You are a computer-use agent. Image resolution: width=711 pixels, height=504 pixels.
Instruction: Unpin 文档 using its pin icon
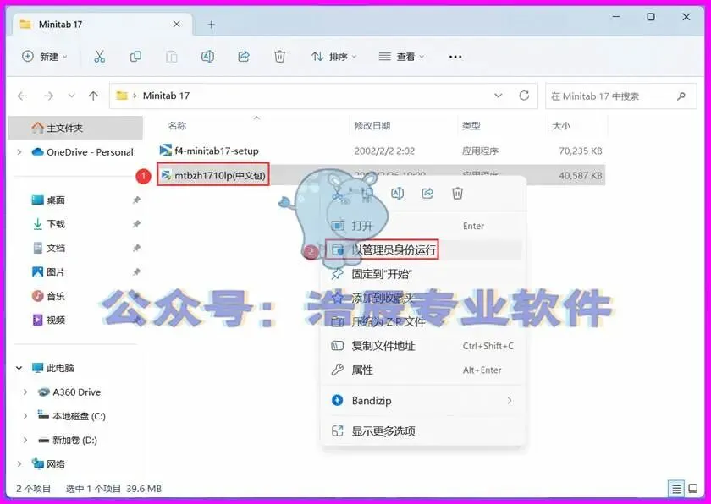pyautogui.click(x=136, y=248)
